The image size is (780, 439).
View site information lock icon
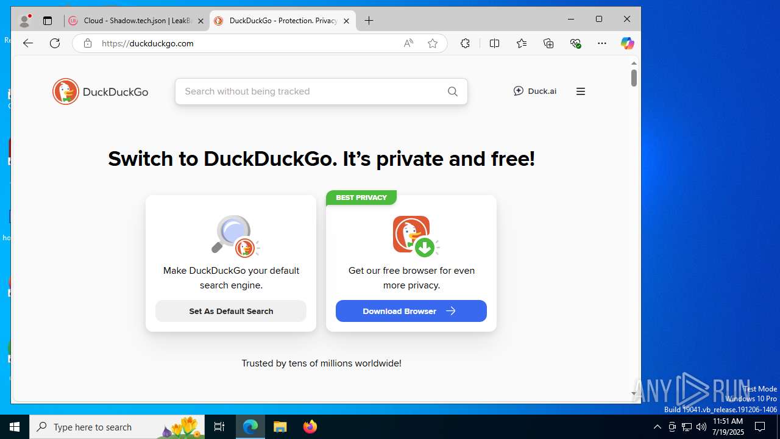click(x=88, y=43)
